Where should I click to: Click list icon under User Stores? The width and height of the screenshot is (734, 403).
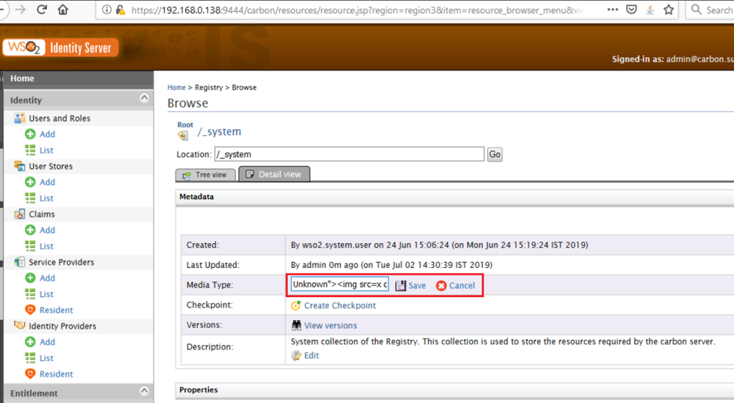pos(30,198)
